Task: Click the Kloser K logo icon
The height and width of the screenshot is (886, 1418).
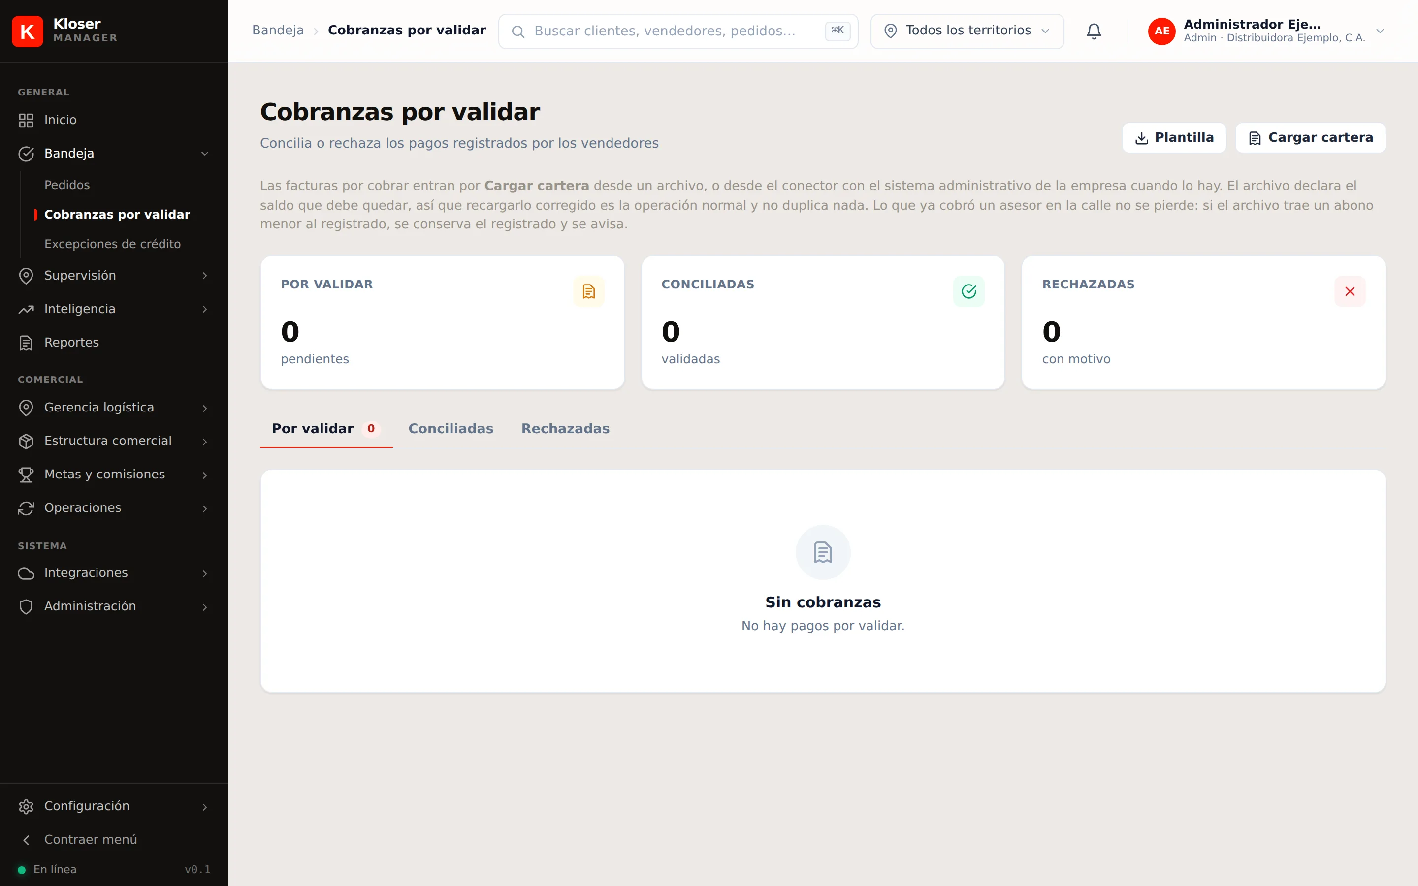Action: pos(28,31)
